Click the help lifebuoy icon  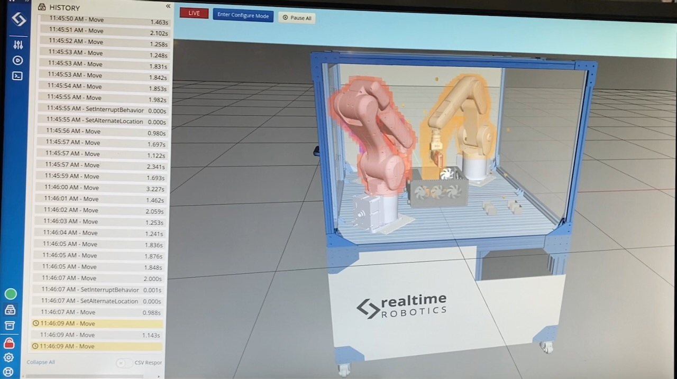click(x=8, y=372)
